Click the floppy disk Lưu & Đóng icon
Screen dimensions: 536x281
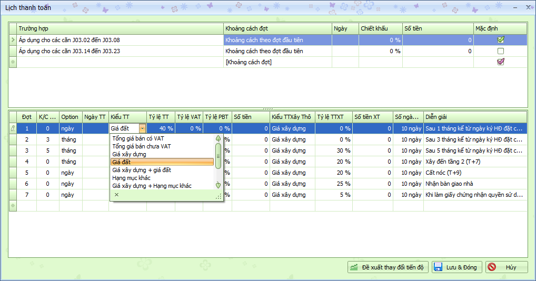438,267
